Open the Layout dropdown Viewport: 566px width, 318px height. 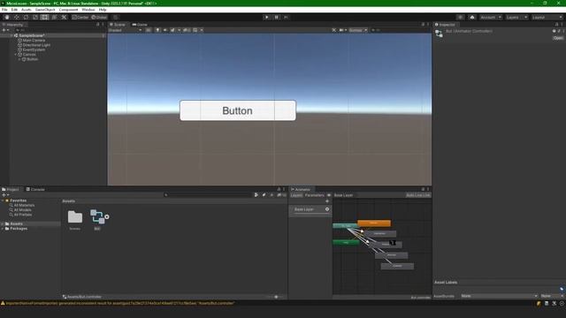(547, 18)
